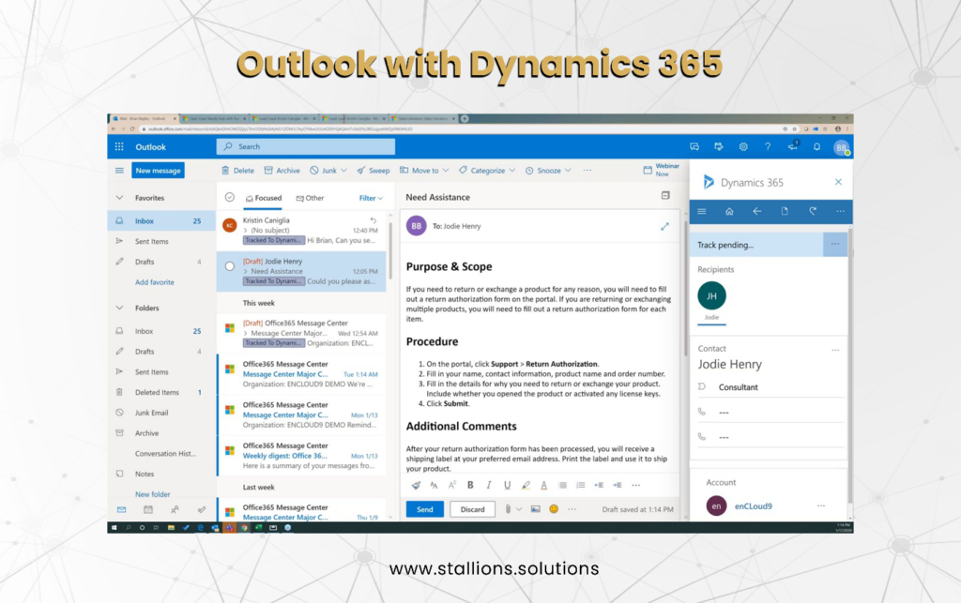Close the Dynamics 365 pane

pyautogui.click(x=838, y=182)
